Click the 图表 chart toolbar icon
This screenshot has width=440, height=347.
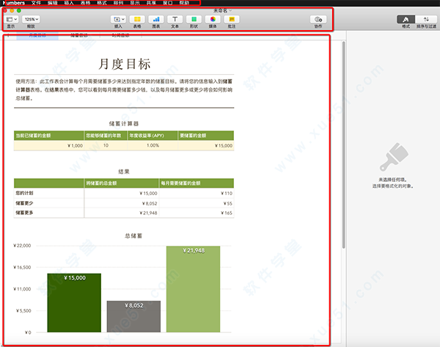pyautogui.click(x=156, y=19)
